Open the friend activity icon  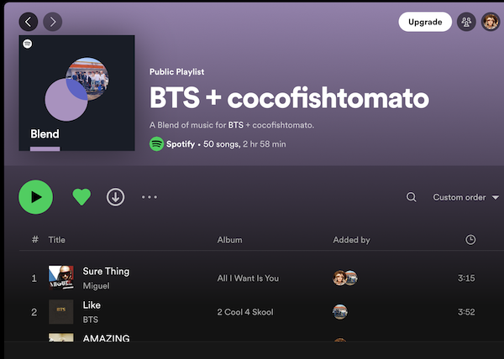(466, 22)
